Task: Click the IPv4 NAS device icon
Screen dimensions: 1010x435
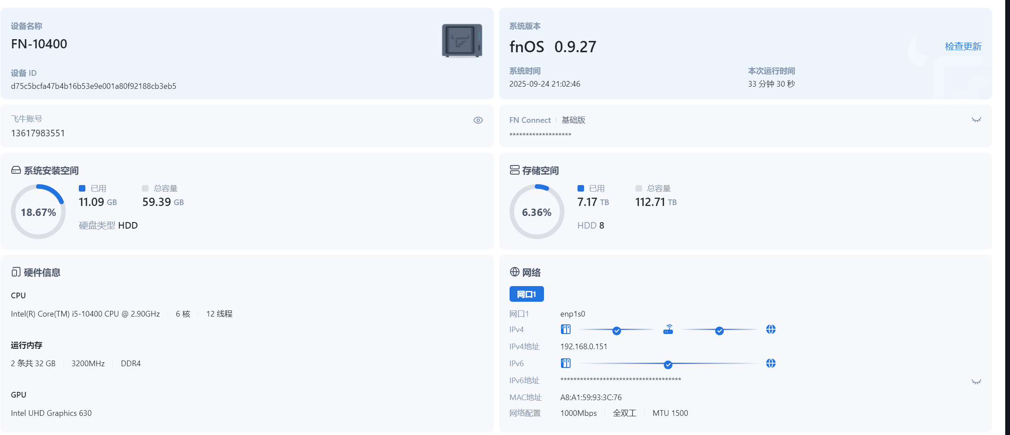Action: 565,330
